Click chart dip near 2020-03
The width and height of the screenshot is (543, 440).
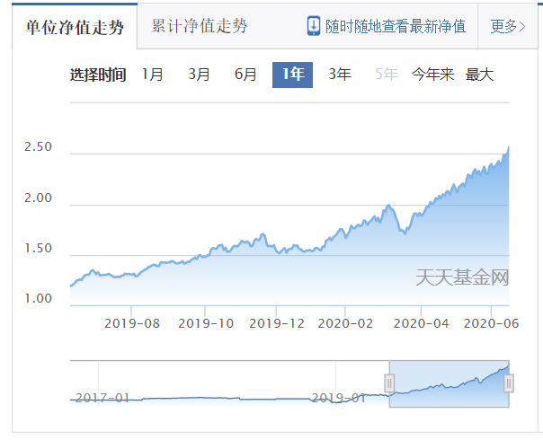[405, 233]
